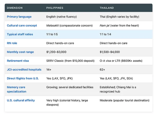The image size is (156, 115).
Task: Click the U.S. cultural affinity label
Action: pyautogui.click(x=21, y=100)
